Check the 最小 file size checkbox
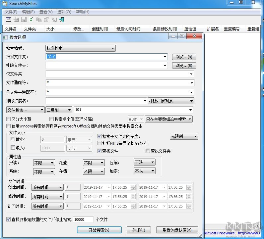This screenshot has height=239, width=264. [x=13, y=139]
